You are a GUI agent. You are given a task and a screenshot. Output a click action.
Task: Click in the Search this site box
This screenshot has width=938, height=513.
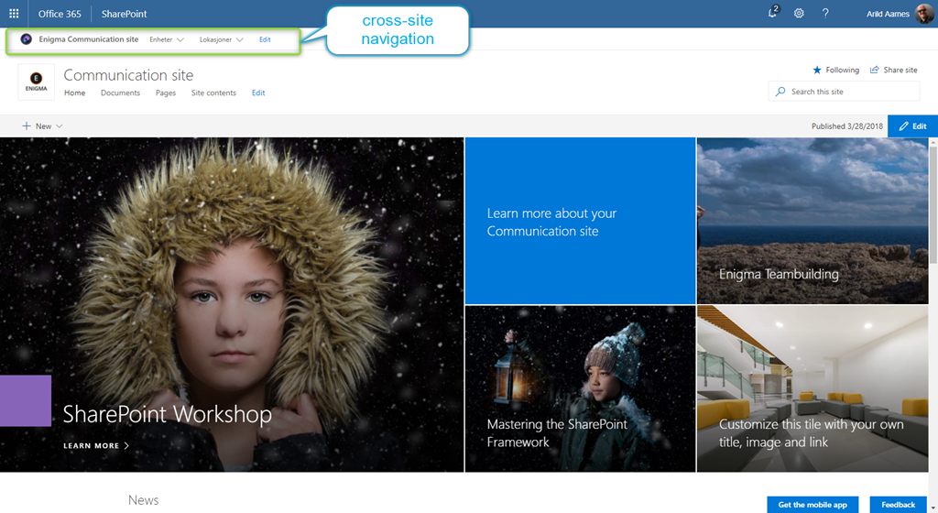[x=844, y=92]
